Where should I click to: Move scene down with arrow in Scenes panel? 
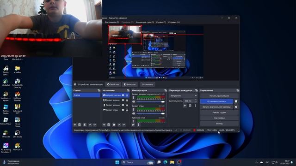pyautogui.click(x=94, y=125)
